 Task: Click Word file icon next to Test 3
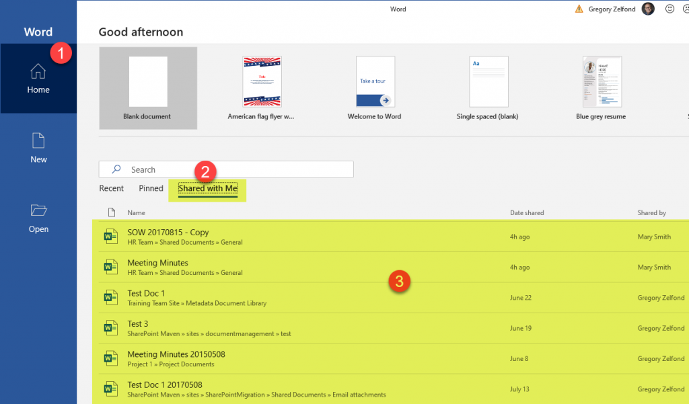[110, 328]
